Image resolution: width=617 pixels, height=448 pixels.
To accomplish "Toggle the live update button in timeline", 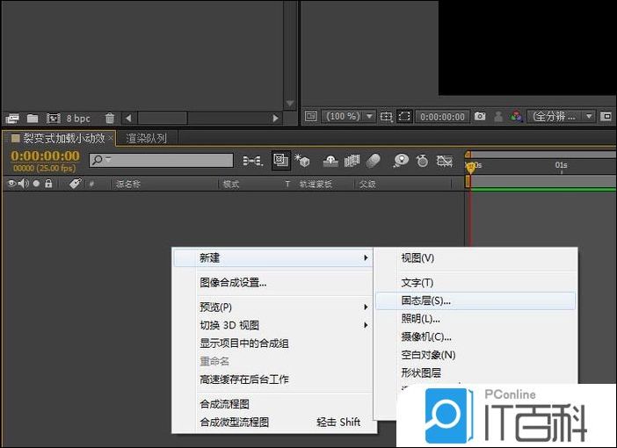I will [x=280, y=161].
